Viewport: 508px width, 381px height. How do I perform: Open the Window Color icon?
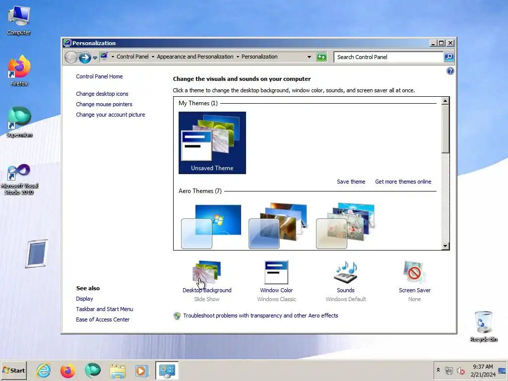[x=276, y=272]
